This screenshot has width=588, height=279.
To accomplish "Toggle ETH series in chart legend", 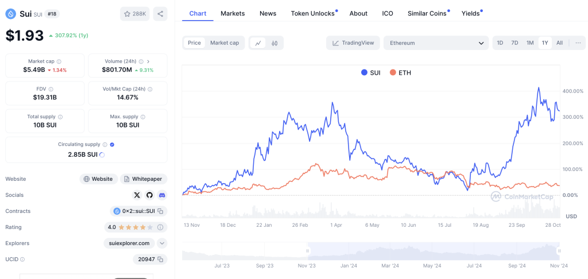I will 400,73.
